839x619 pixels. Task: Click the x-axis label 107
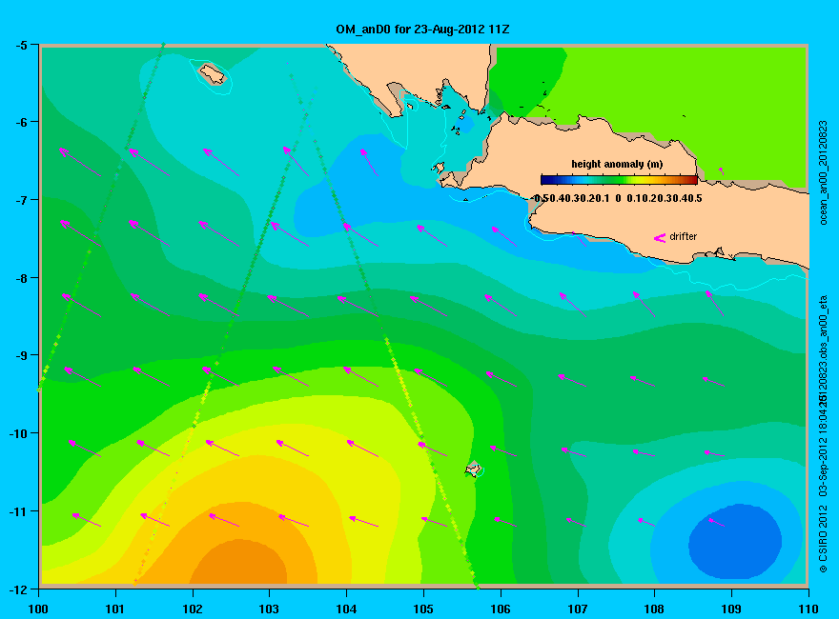click(578, 609)
